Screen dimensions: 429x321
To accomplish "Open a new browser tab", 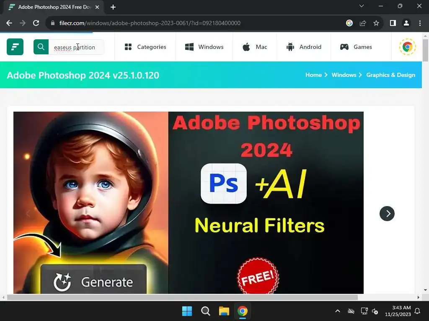I will coord(113,7).
